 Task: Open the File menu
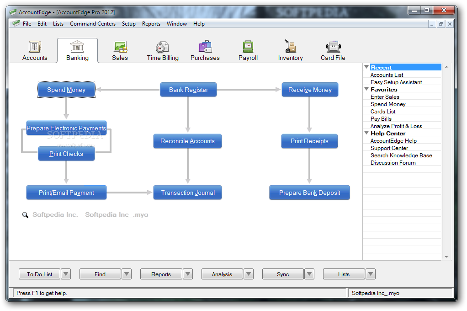(x=27, y=24)
